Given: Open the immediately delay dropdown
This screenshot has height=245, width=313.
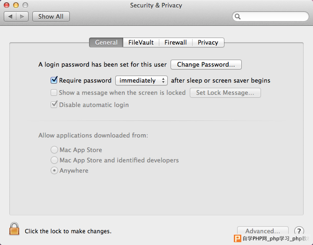Looking at the screenshot, I should pos(142,80).
